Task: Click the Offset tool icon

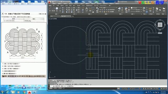Action: pyautogui.click(x=83, y=12)
